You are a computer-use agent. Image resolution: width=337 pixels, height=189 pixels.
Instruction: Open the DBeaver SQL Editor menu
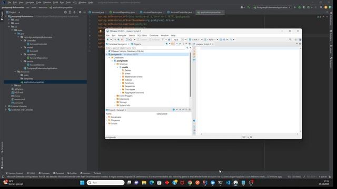click(142, 35)
